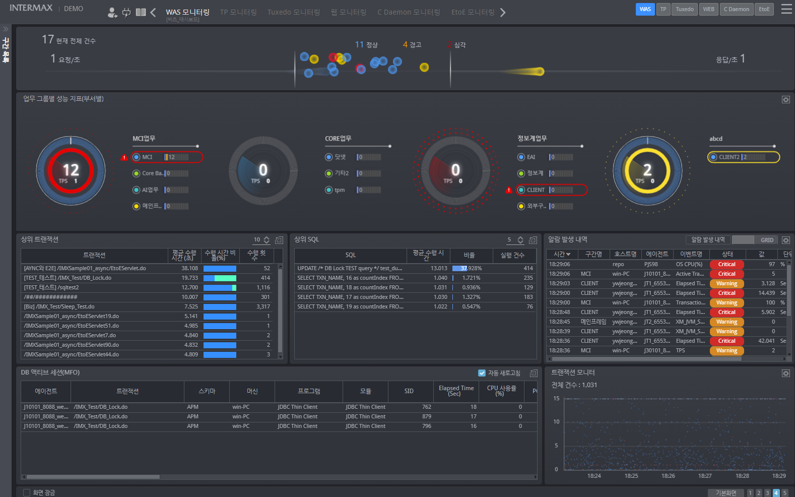
Task: Check the 화면 잠금 checkbox
Action: [x=27, y=492]
